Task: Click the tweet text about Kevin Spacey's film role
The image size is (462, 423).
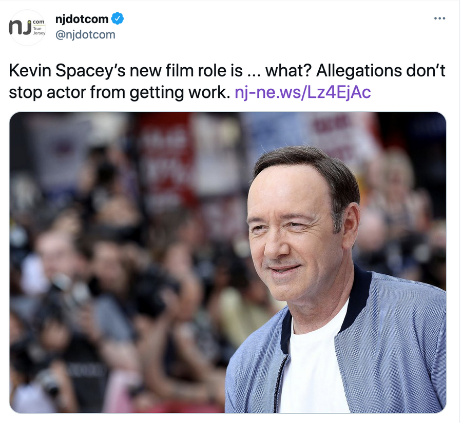Action: 227,82
